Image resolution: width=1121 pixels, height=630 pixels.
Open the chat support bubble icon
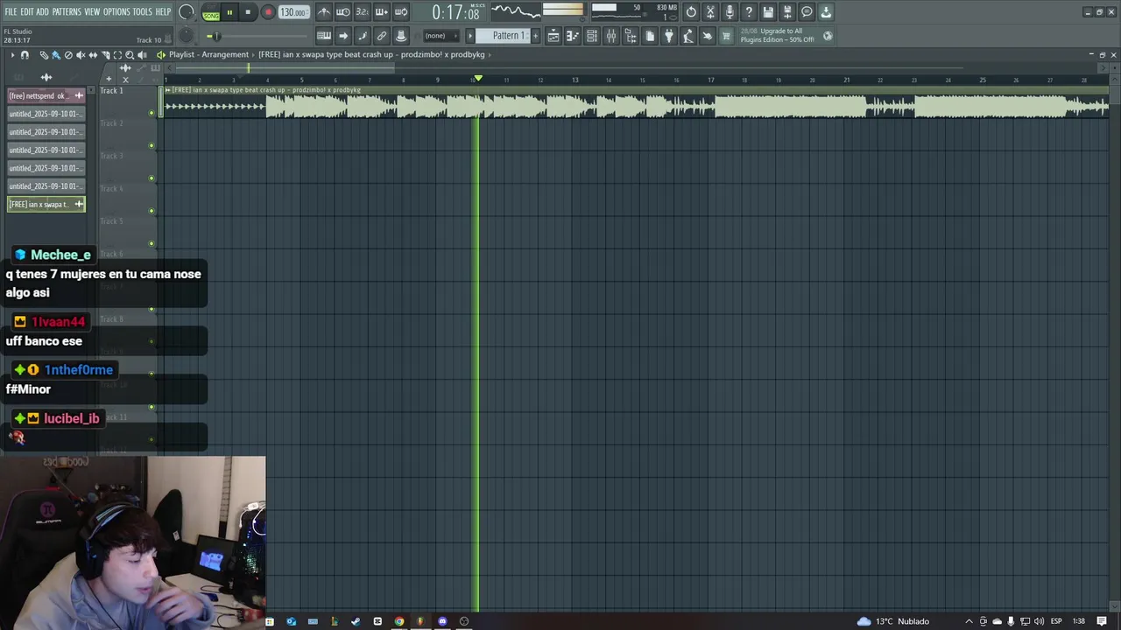[807, 12]
